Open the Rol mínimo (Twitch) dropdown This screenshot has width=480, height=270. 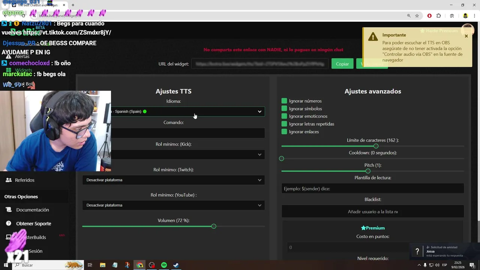[174, 180]
